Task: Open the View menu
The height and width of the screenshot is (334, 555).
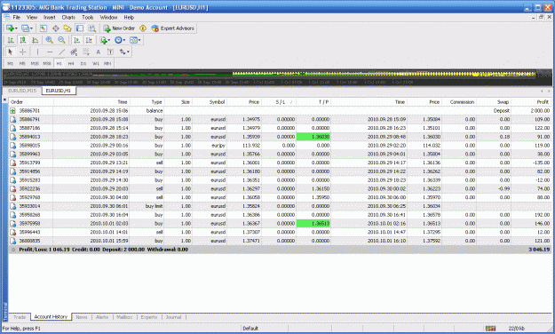Action: [x=31, y=17]
